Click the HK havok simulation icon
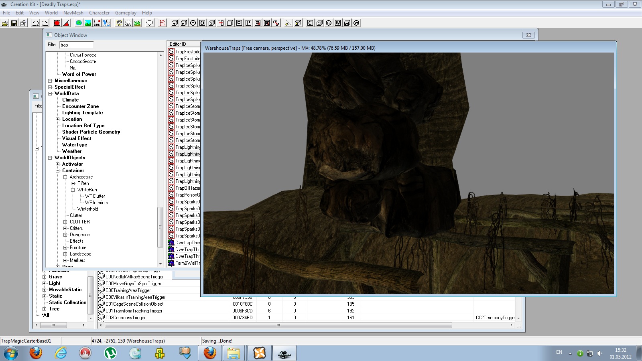642x361 pixels. click(97, 23)
